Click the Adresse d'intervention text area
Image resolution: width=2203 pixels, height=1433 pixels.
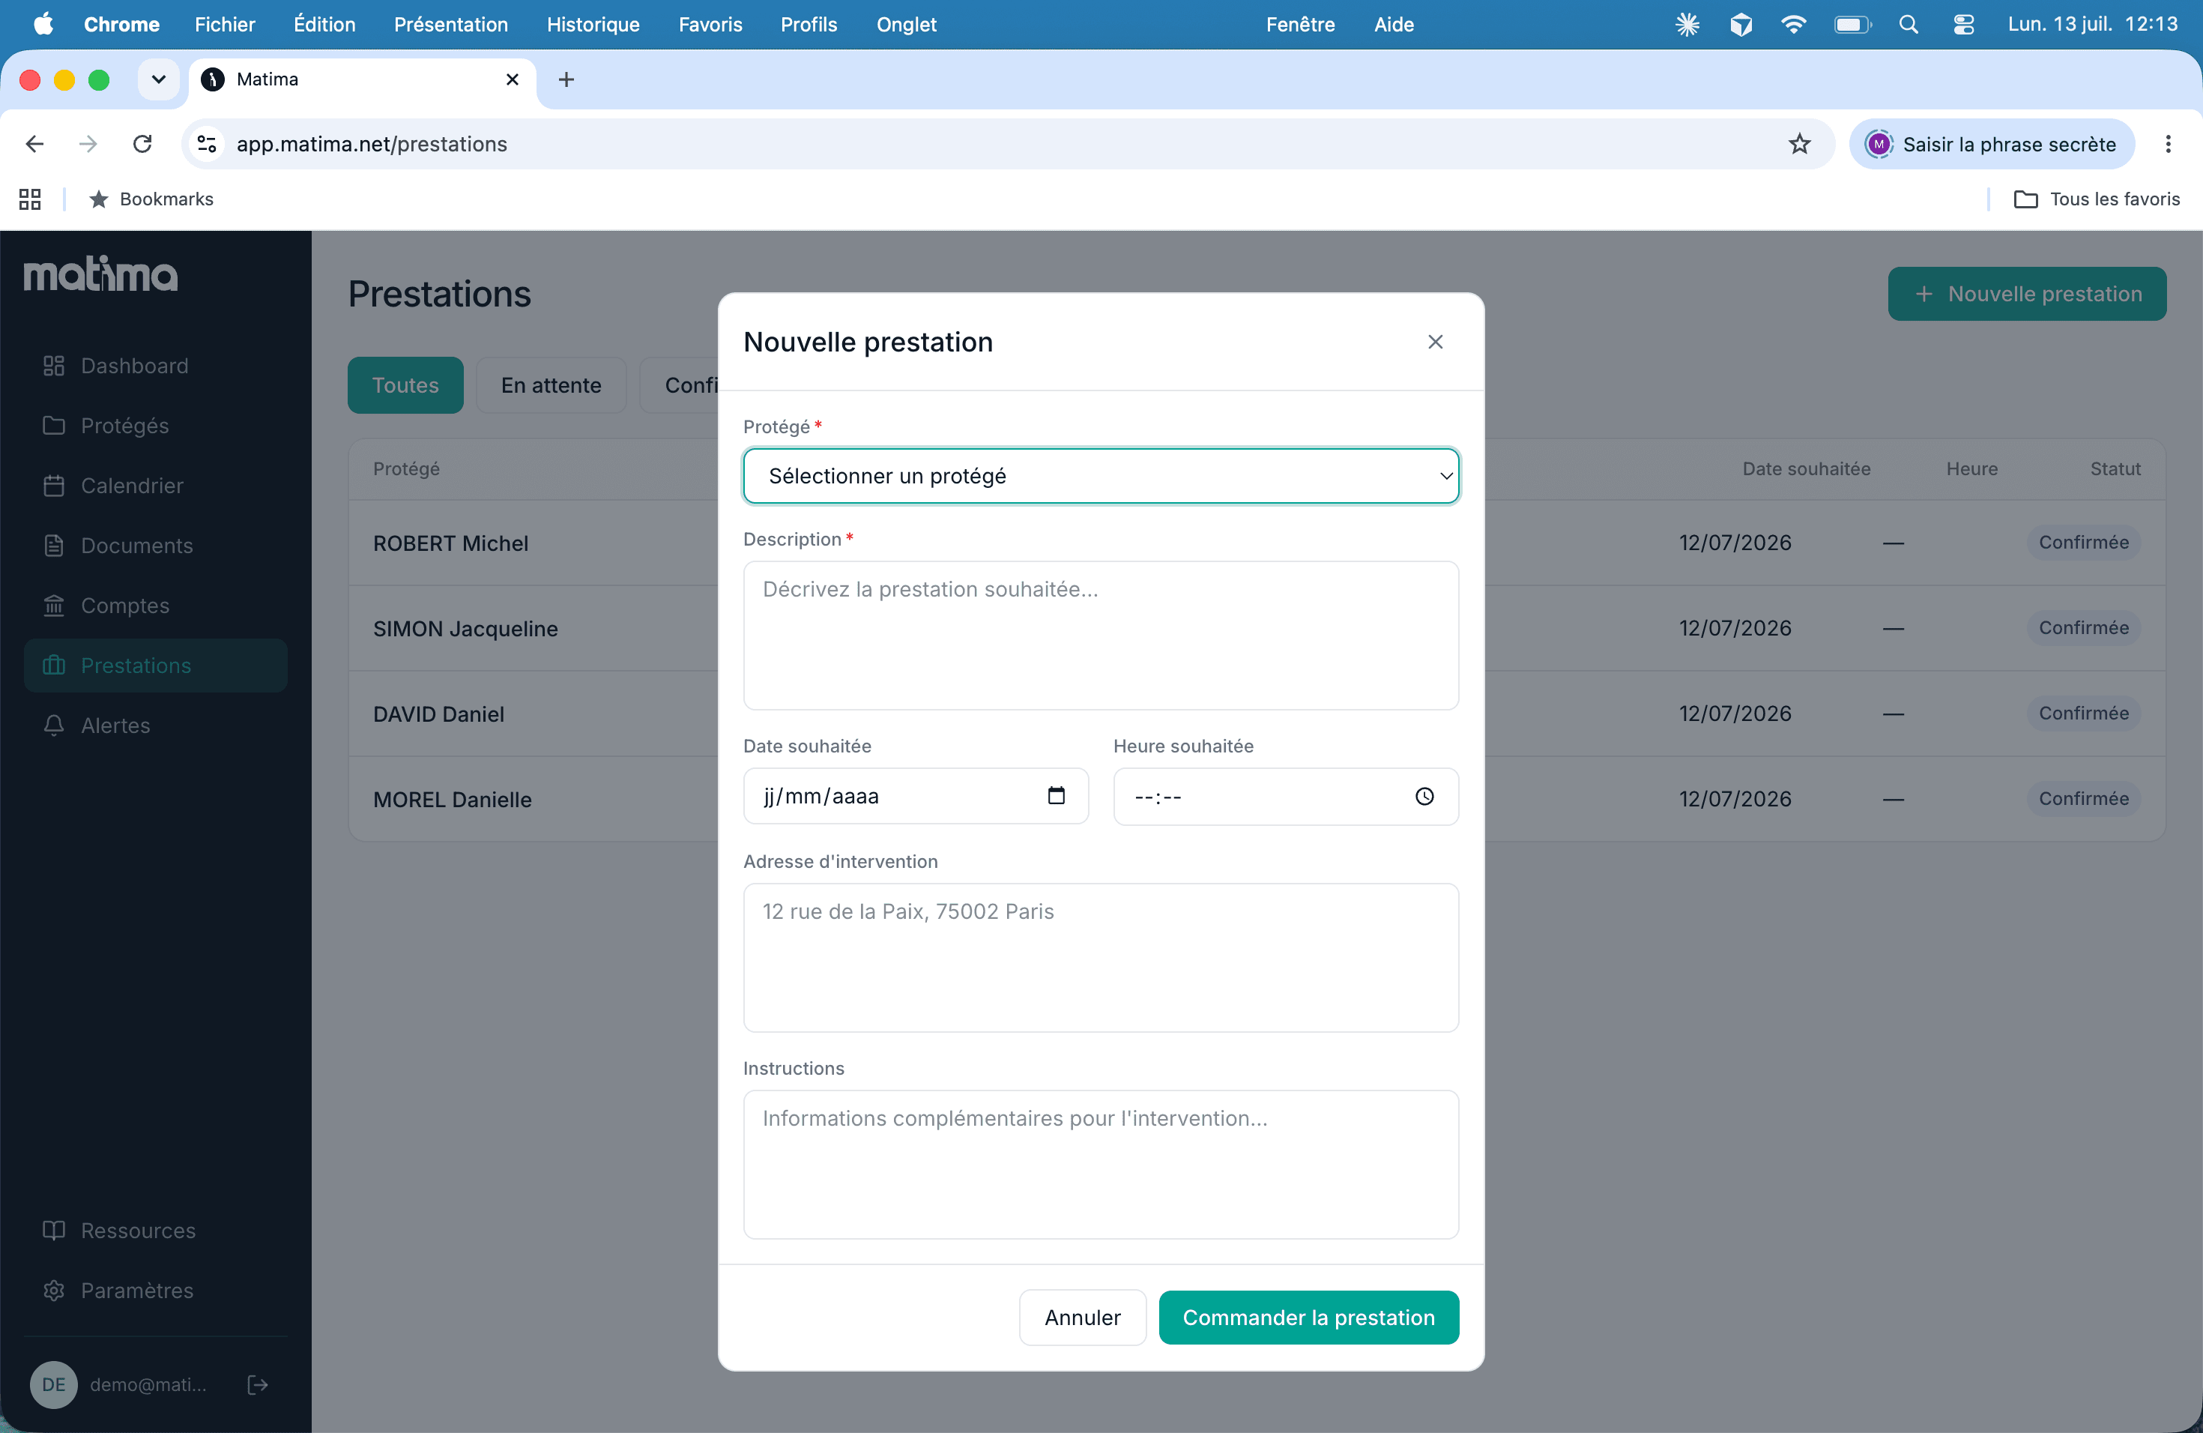pos(1101,957)
